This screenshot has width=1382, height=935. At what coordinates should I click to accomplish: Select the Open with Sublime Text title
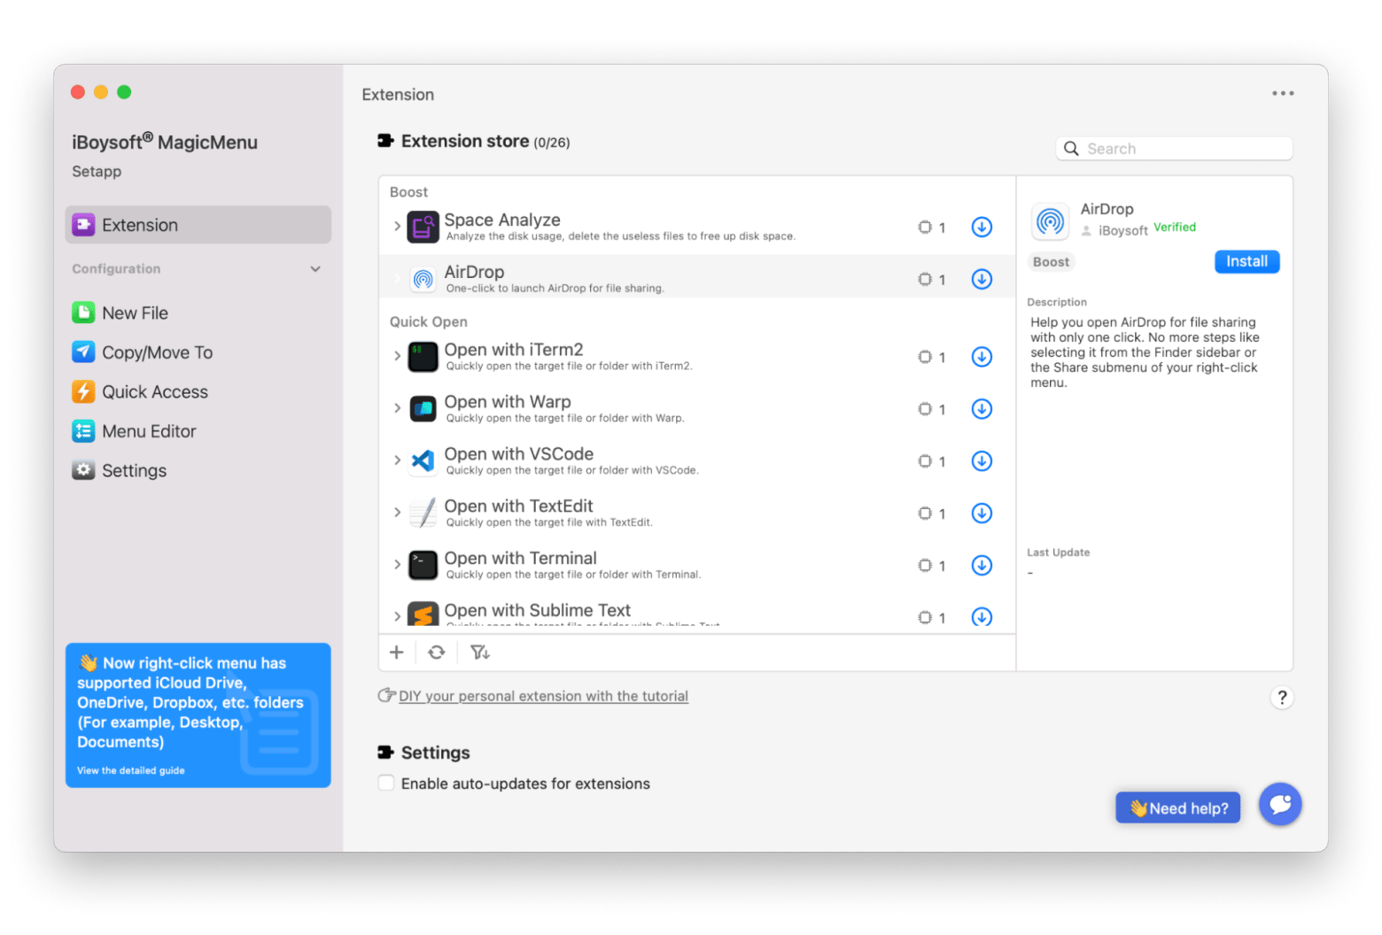(538, 610)
